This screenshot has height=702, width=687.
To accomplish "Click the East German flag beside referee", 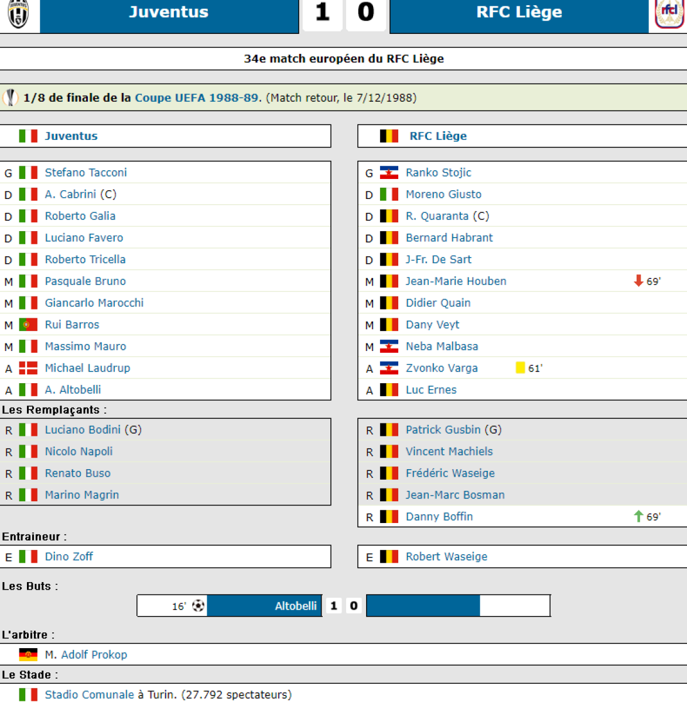I will click(28, 655).
